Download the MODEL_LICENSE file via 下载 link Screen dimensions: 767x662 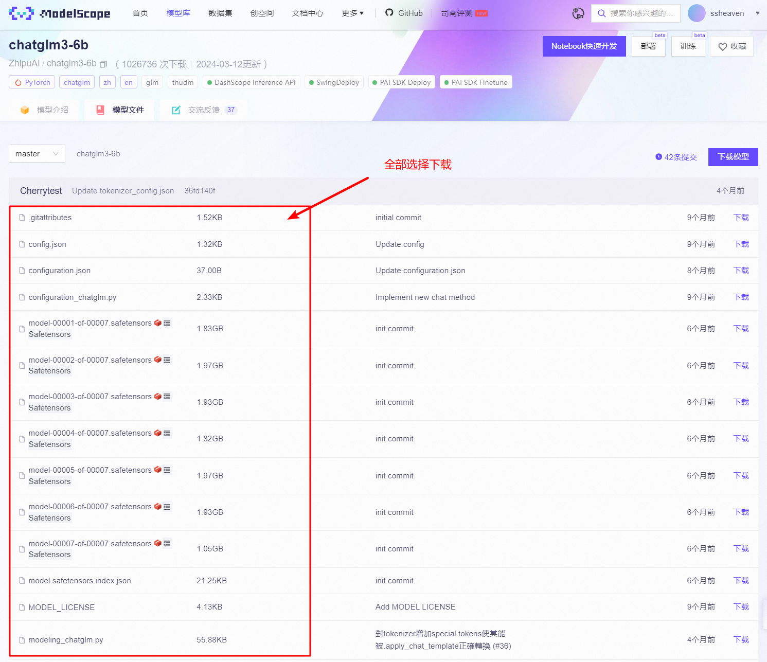tap(741, 607)
